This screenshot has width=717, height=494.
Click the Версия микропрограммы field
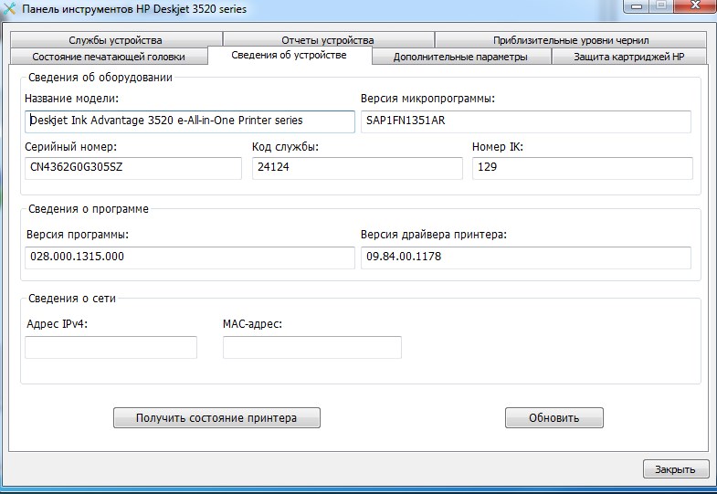pos(525,121)
